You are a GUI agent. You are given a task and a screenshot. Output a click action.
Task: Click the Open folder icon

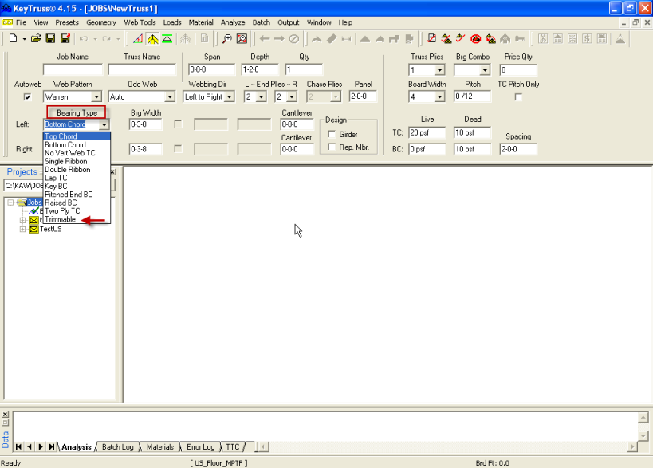pos(36,39)
